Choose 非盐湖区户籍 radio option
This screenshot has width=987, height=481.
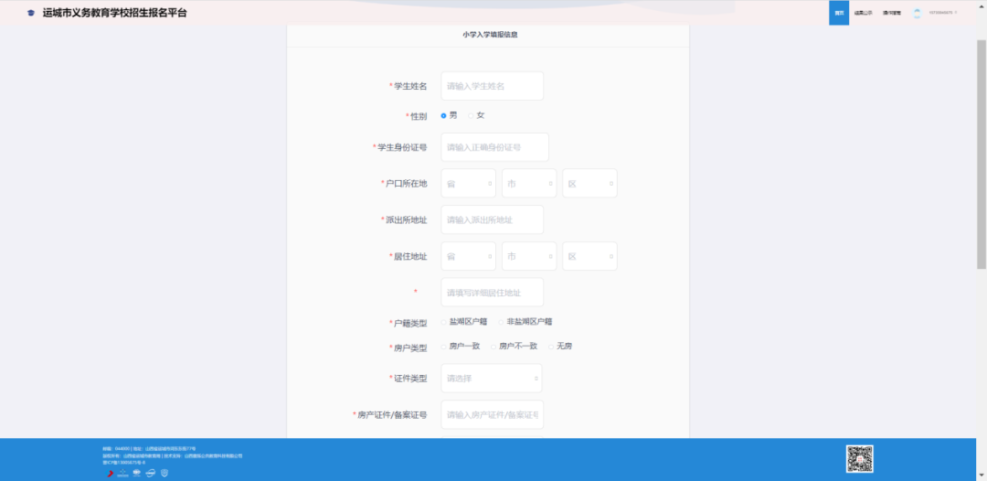pos(502,322)
